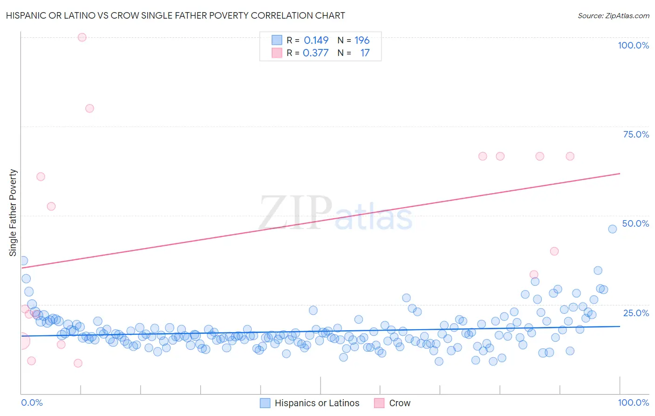Click the pink Crow legend swatch
This screenshot has width=655, height=416.
(x=379, y=403)
